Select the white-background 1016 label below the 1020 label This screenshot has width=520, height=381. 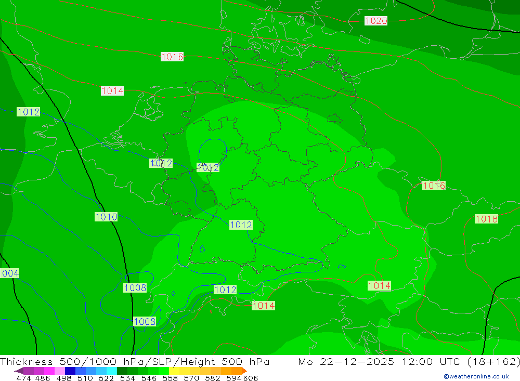tap(172, 57)
